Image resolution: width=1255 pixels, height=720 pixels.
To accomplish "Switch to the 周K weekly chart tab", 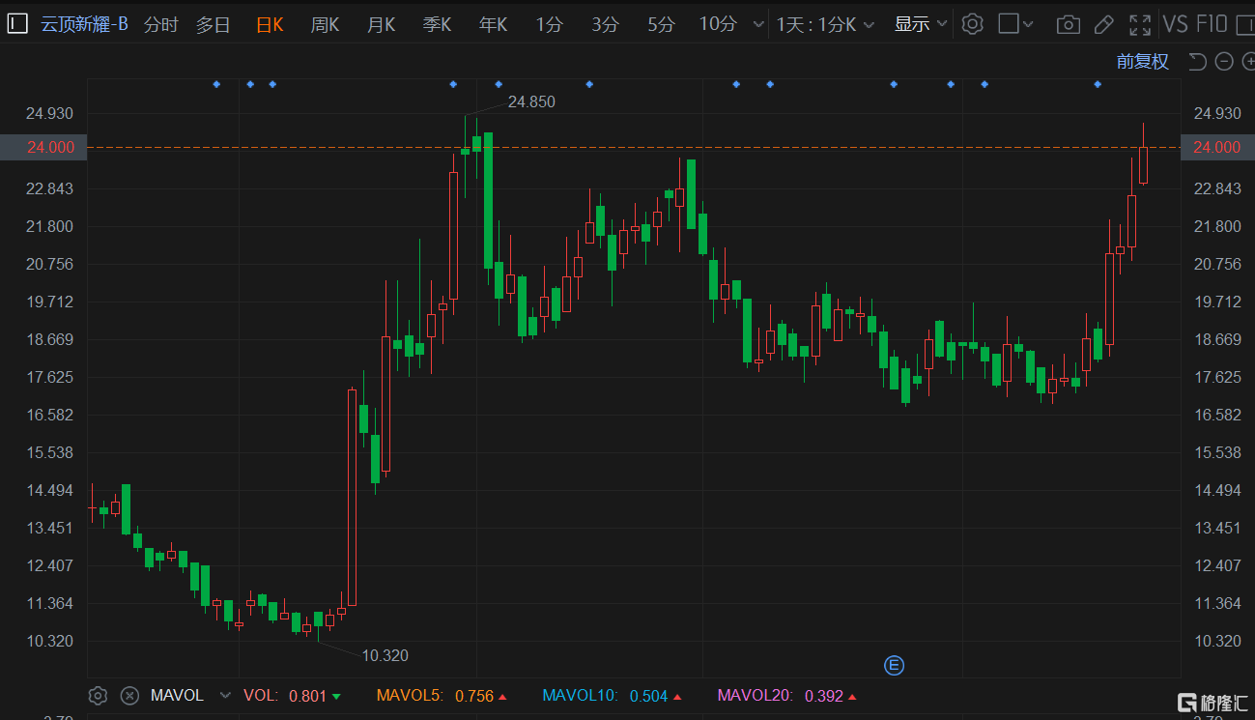I will [325, 25].
